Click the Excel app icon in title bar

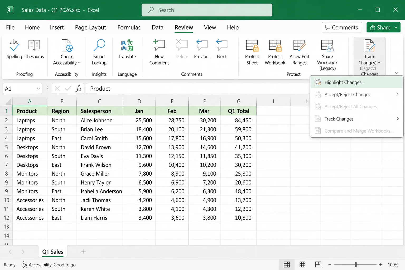tap(10, 10)
